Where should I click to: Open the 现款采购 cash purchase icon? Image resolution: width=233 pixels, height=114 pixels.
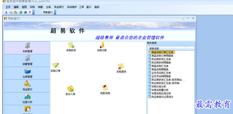click(x=105, y=90)
